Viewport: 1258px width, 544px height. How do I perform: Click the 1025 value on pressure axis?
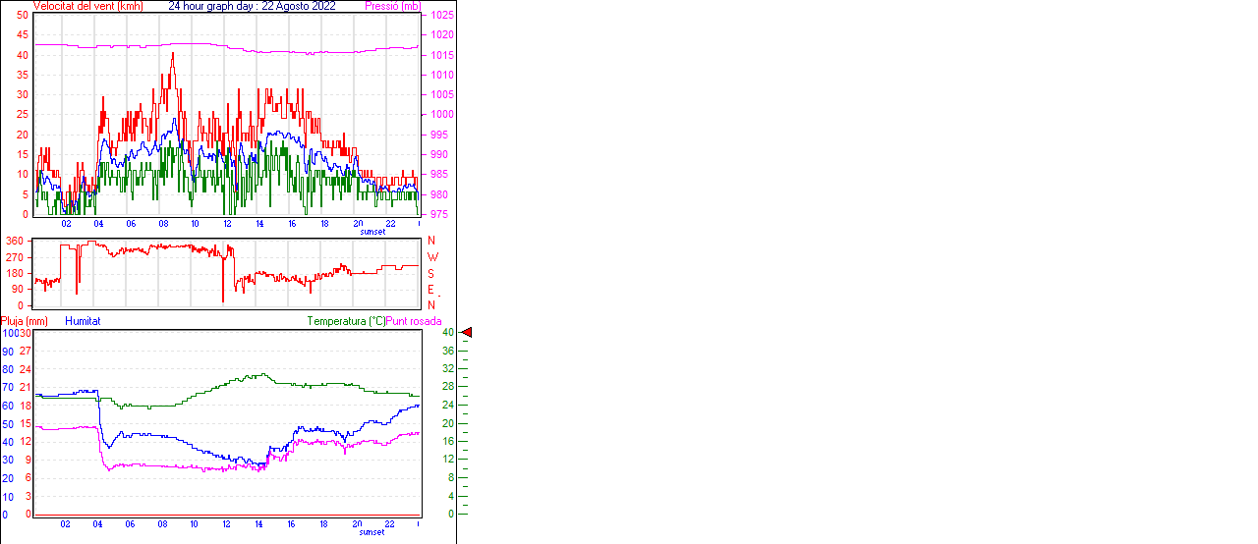pos(442,16)
